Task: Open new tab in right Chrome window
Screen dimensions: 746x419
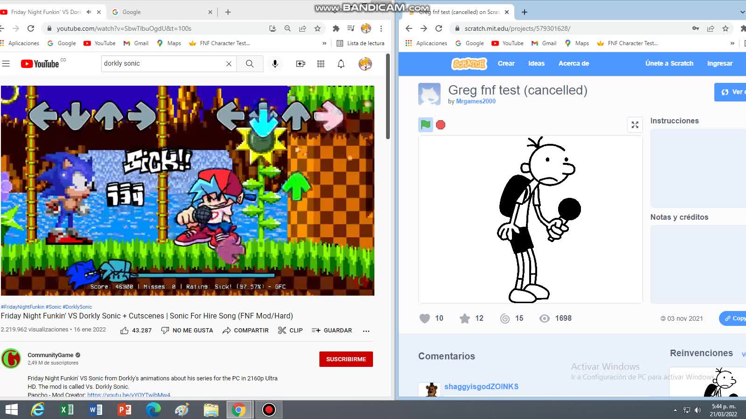Action: pos(525,12)
